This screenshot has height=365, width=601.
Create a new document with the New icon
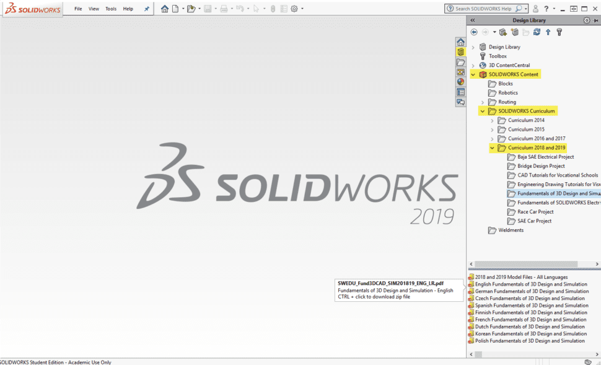[175, 9]
